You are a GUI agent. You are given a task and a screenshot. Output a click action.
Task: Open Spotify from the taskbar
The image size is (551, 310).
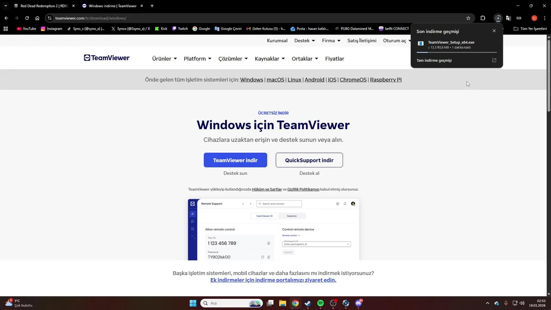click(320, 303)
